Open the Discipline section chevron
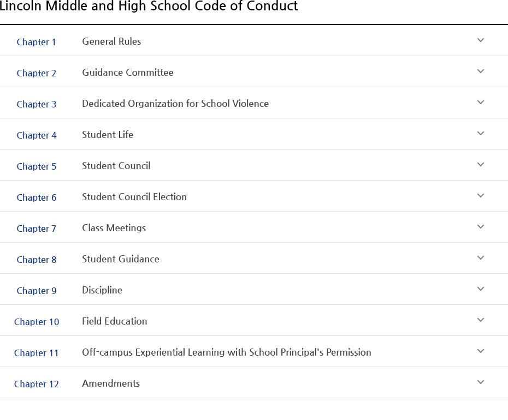 [x=481, y=289]
